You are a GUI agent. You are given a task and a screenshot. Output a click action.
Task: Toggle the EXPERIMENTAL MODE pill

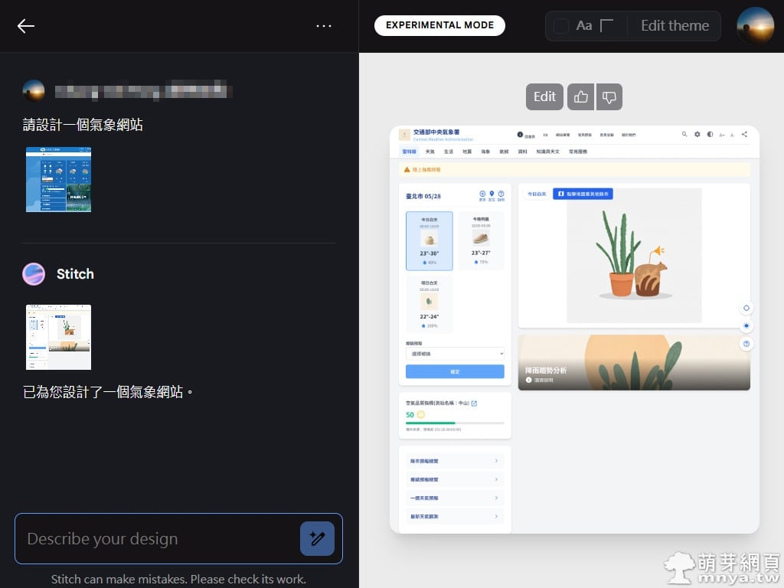pos(439,25)
